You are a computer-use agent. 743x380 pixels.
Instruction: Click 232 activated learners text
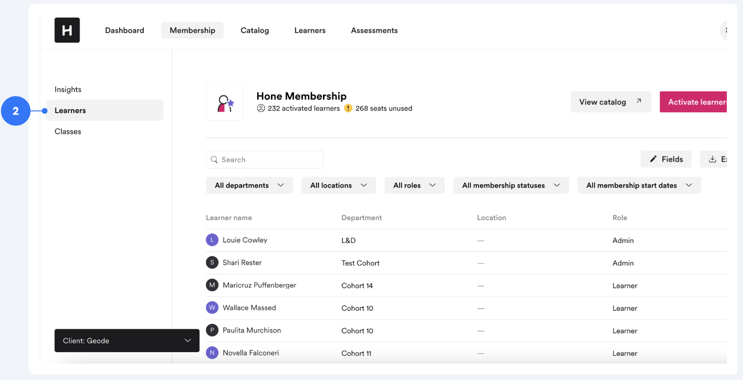tap(304, 108)
